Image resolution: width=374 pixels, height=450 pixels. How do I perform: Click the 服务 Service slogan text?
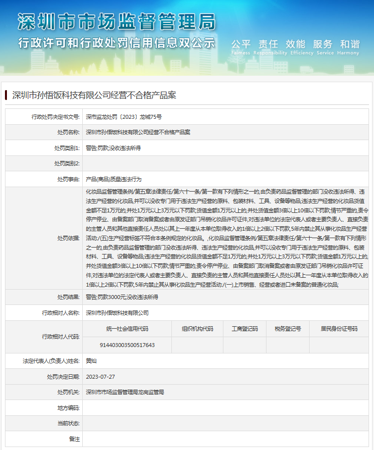(325, 47)
